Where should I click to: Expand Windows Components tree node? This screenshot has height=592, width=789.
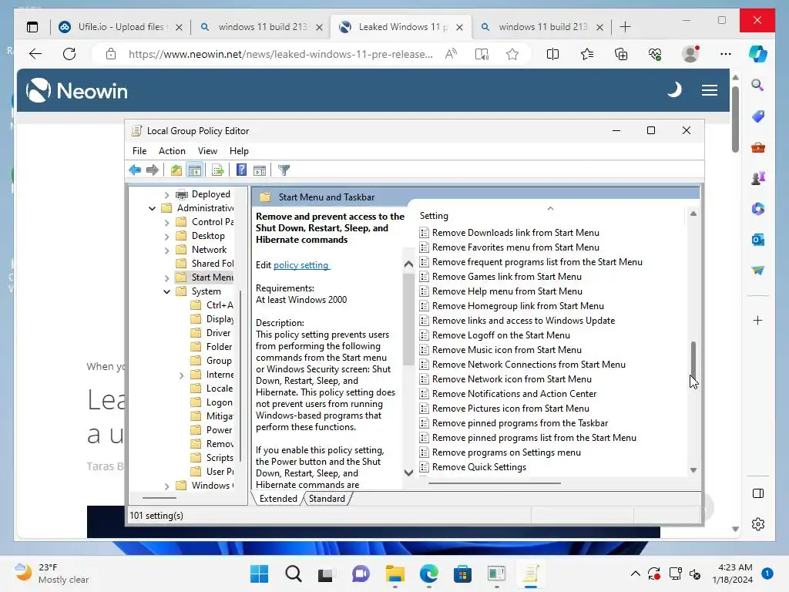(166, 486)
